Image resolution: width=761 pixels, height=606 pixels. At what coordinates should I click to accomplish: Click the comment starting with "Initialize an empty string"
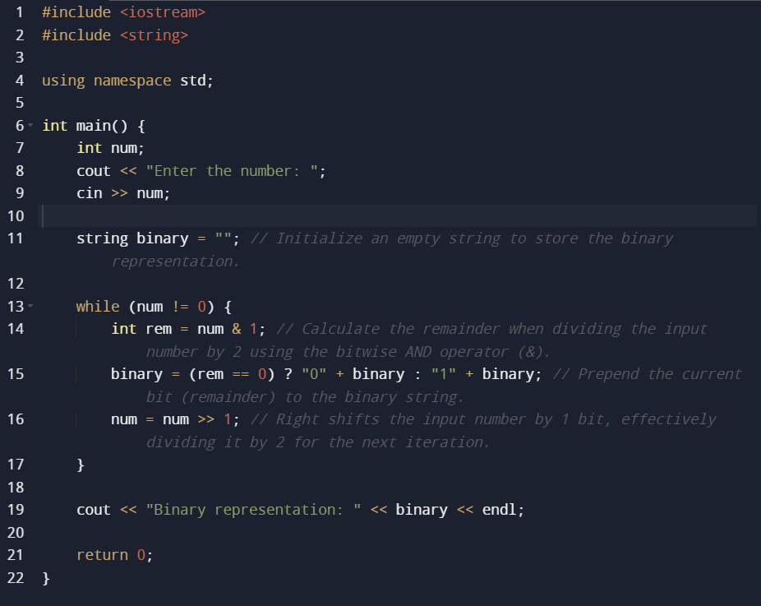click(460, 238)
